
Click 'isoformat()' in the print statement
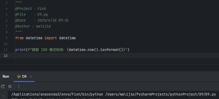(111, 50)
